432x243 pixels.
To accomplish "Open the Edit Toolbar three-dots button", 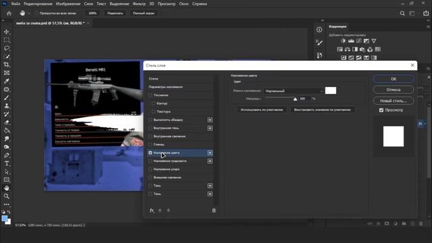I will (7, 205).
